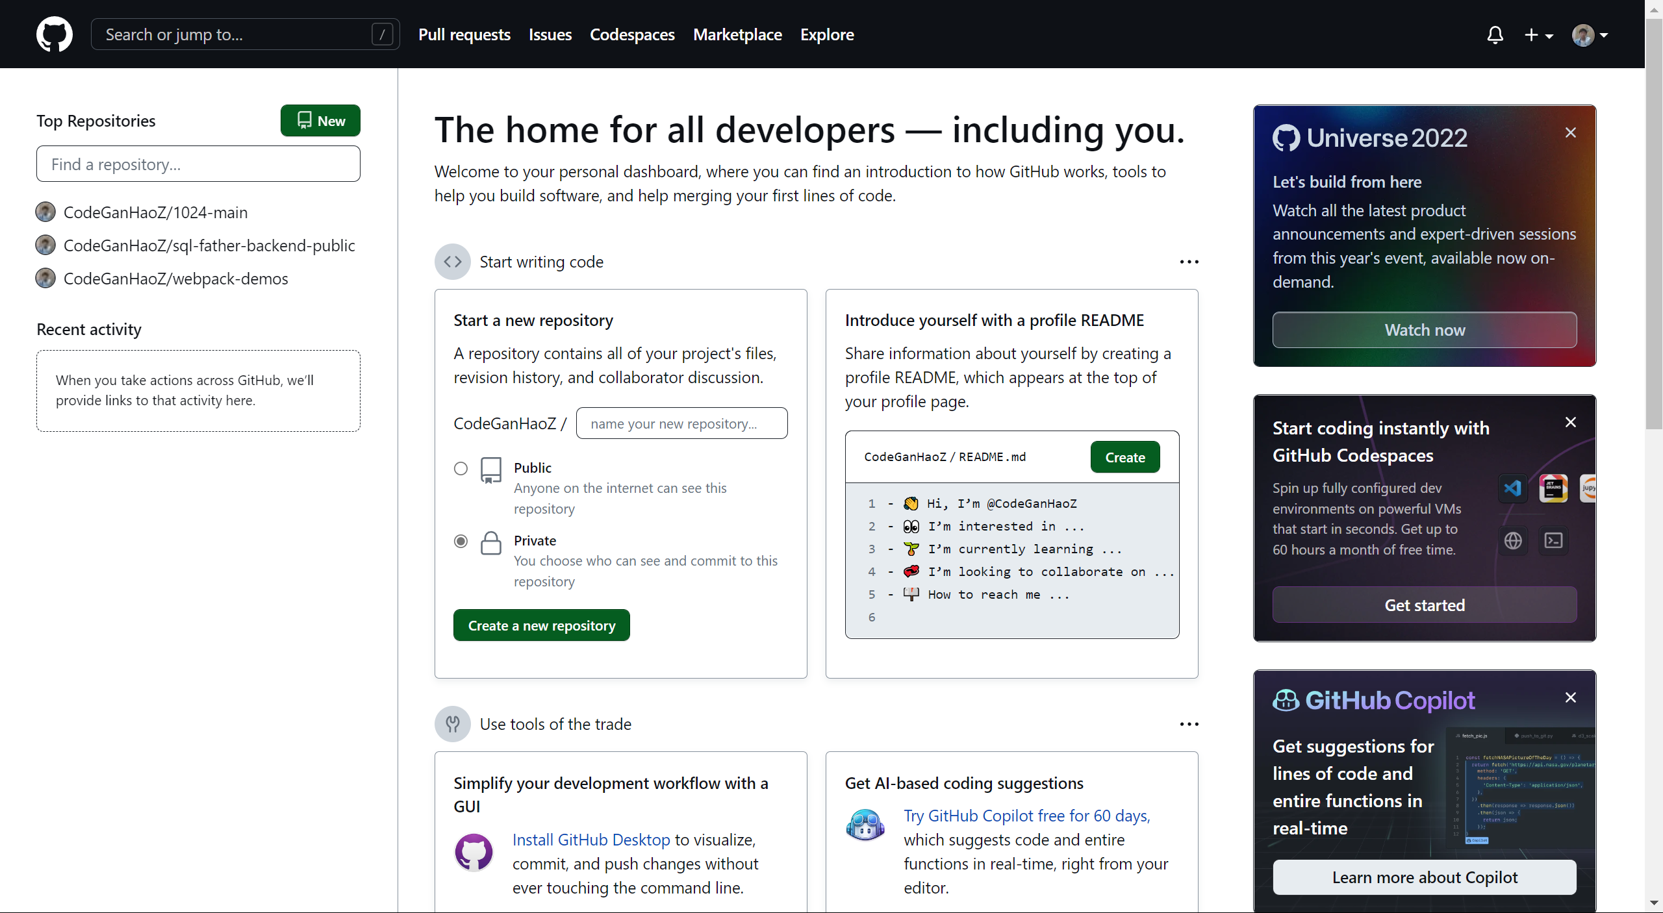Viewport: 1663px width, 913px height.
Task: Open the user avatar account dropdown
Action: (x=1589, y=34)
